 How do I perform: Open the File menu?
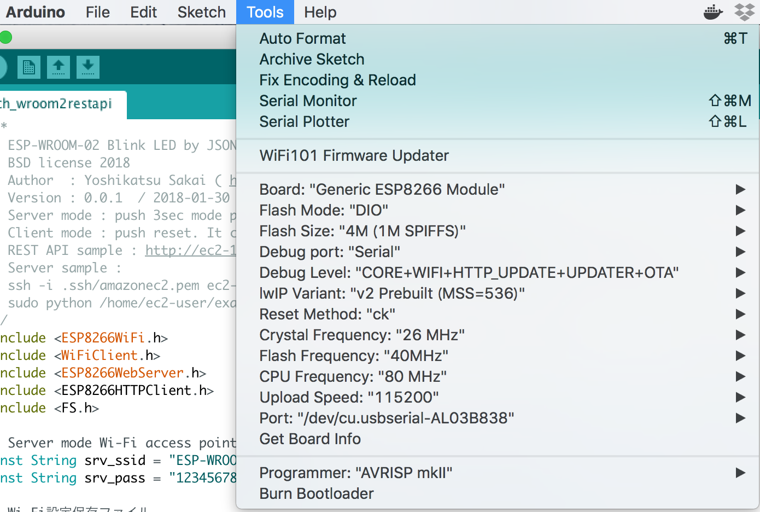tap(98, 12)
